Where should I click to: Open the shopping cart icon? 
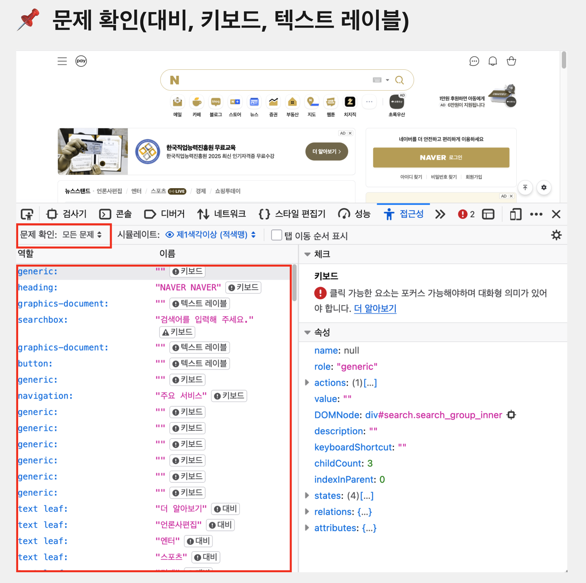(511, 61)
